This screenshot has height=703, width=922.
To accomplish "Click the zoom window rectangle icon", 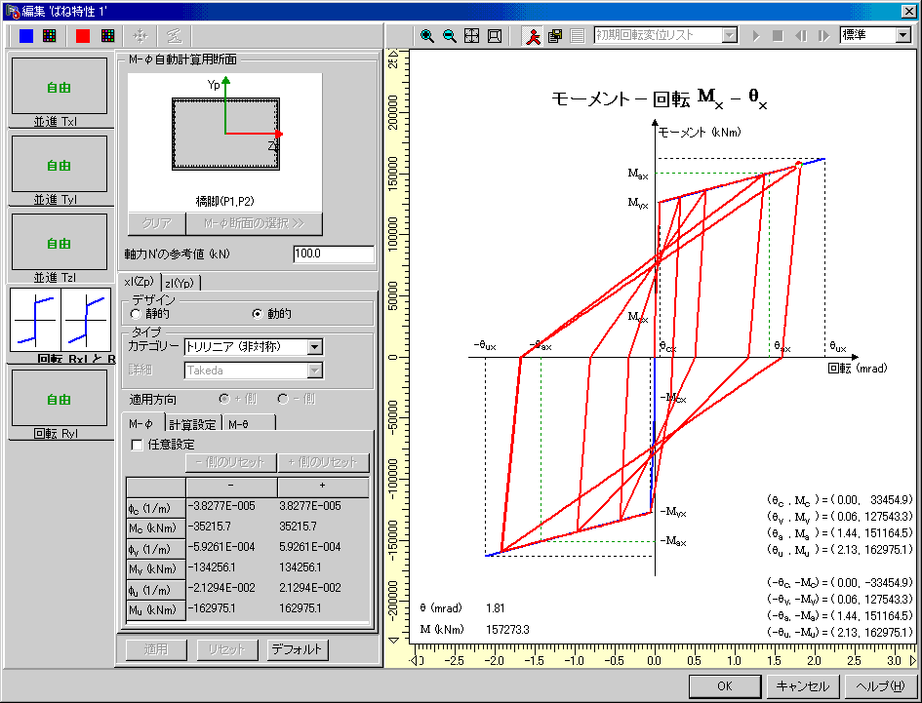I will coord(495,36).
